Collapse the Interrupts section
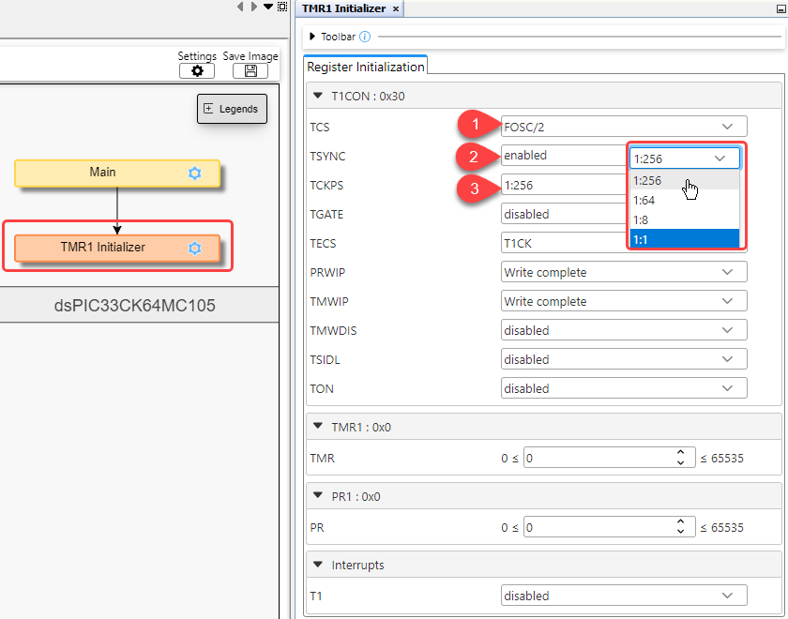The width and height of the screenshot is (788, 619). [x=317, y=566]
